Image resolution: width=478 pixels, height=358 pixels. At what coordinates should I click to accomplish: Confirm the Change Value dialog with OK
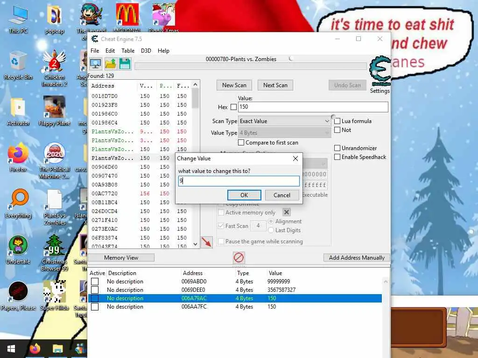(244, 195)
